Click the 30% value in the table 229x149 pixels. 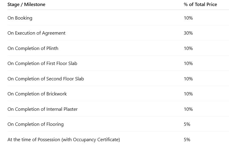(188, 33)
